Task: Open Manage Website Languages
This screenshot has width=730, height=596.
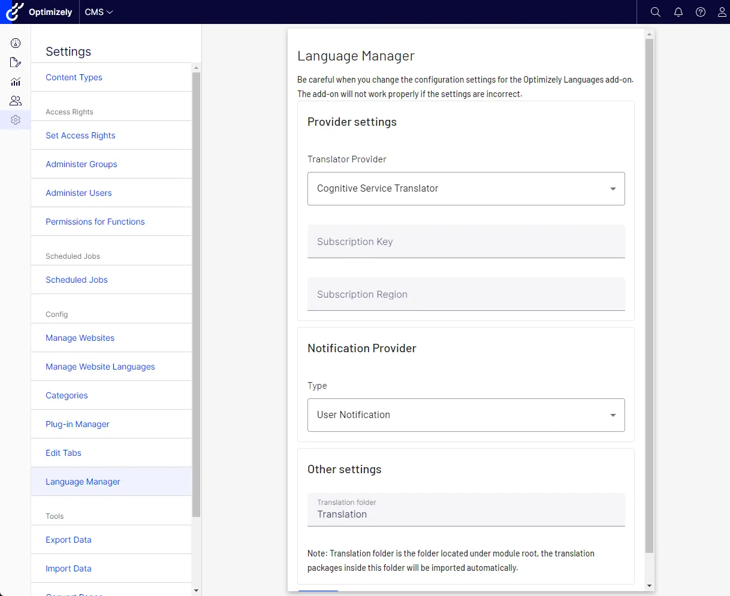Action: click(100, 367)
